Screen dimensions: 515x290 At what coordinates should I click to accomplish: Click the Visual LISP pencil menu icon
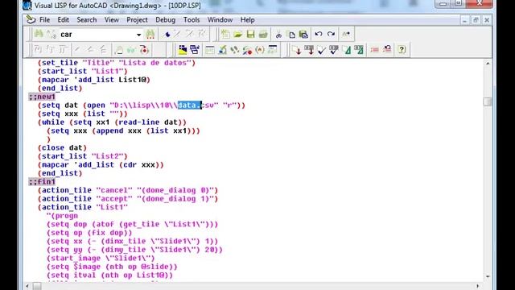pyautogui.click(x=31, y=19)
